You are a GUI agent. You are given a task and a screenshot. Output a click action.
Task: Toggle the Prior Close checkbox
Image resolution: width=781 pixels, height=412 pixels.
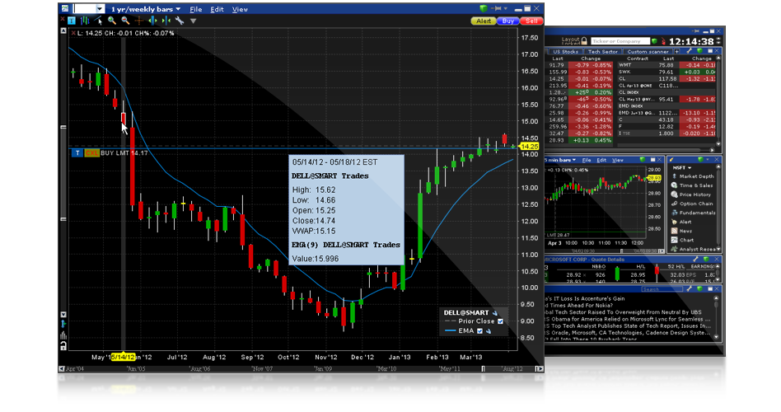pos(501,321)
